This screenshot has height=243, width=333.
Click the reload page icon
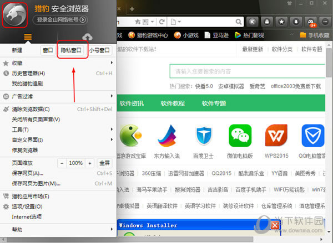click(162, 22)
